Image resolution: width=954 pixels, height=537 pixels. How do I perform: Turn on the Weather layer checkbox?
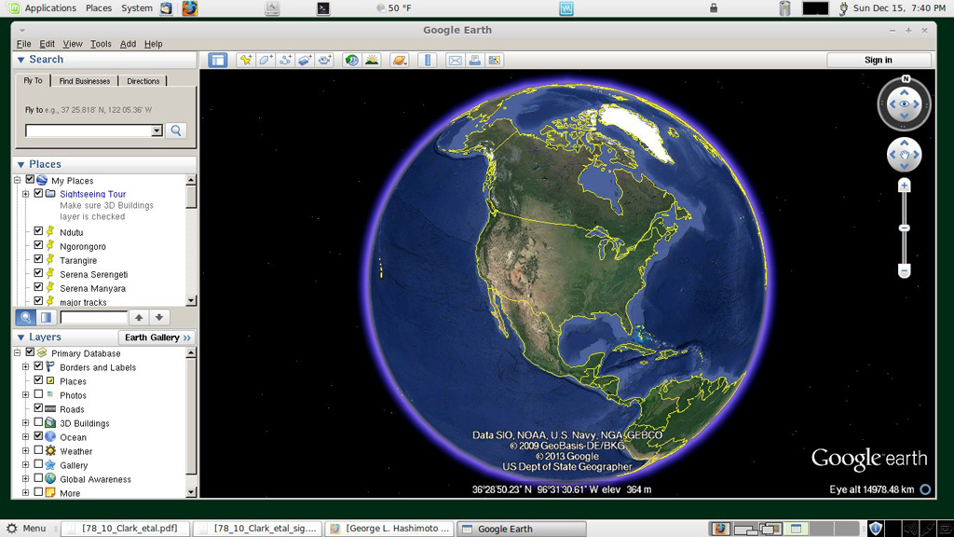coord(38,450)
